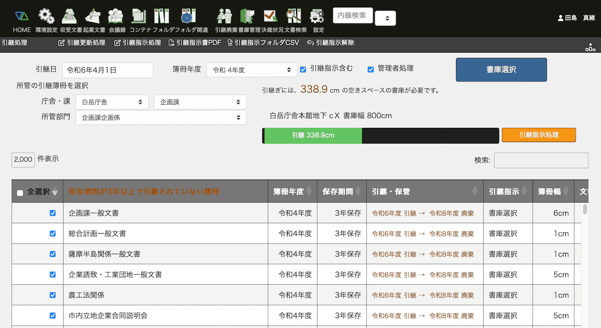Check the 全選択 select-all checkbox
The image size is (601, 328).
pos(20,193)
